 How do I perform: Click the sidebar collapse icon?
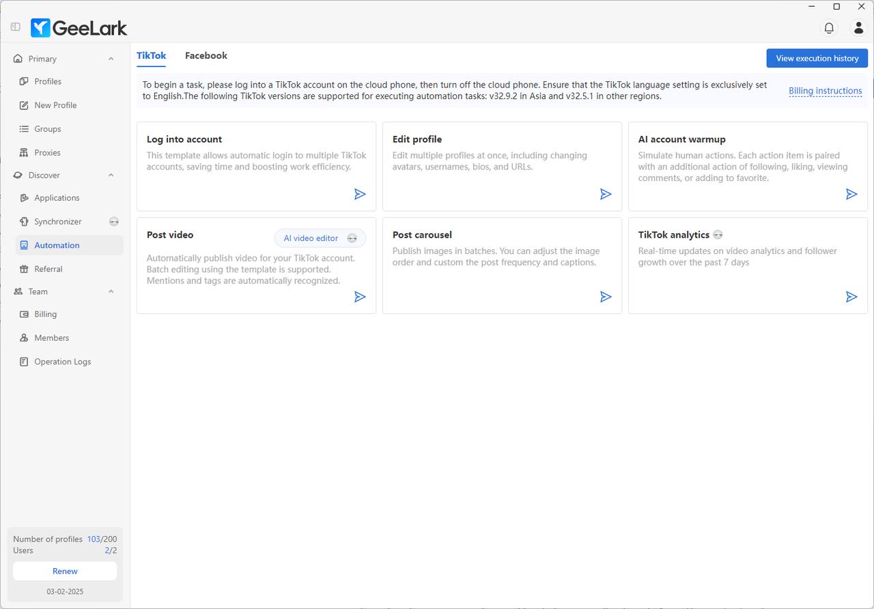(x=15, y=27)
